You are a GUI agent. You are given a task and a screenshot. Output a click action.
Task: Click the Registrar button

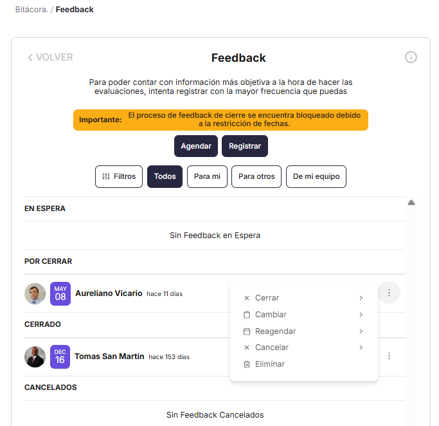click(245, 146)
